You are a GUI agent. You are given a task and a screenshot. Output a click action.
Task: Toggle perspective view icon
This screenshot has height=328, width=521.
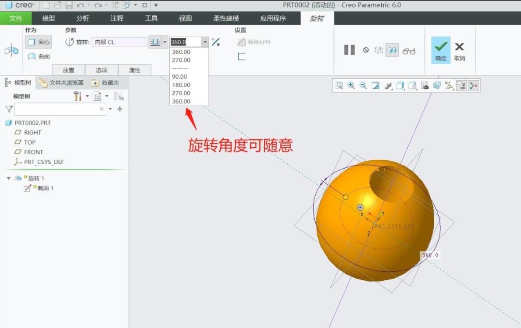(437, 85)
